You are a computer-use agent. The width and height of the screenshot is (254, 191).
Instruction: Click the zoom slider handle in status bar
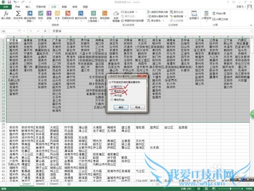(x=231, y=189)
